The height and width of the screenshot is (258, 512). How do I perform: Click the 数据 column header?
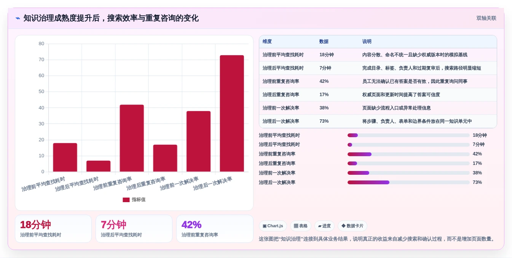click(x=324, y=41)
